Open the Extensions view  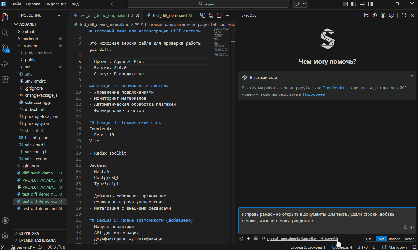click(5, 79)
